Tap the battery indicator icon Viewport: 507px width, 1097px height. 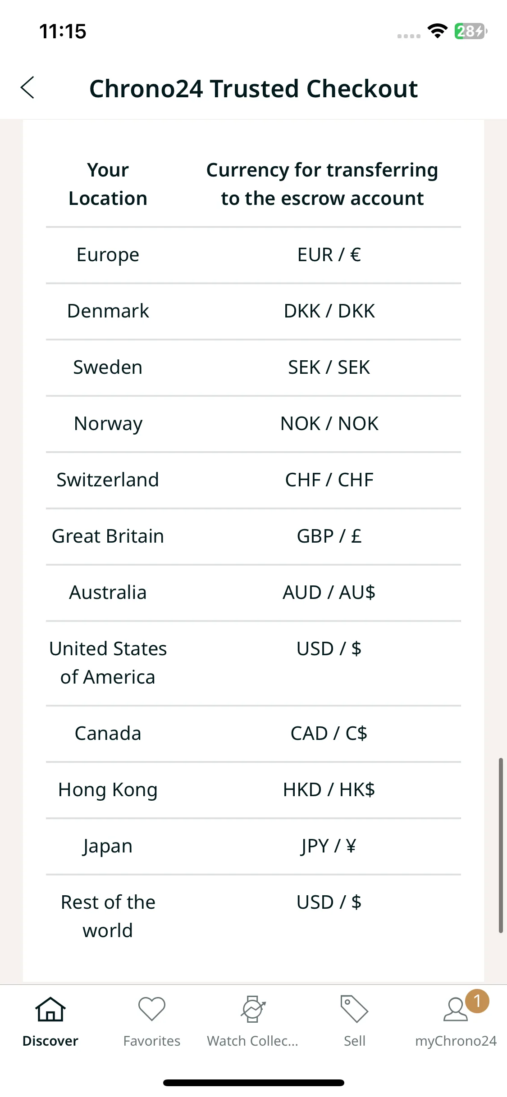click(x=470, y=31)
